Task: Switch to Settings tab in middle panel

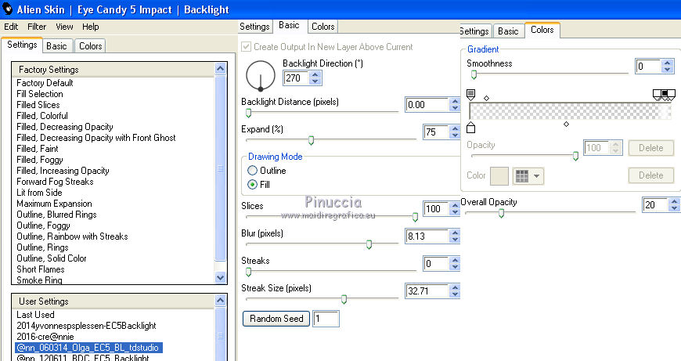Action: 254,27
